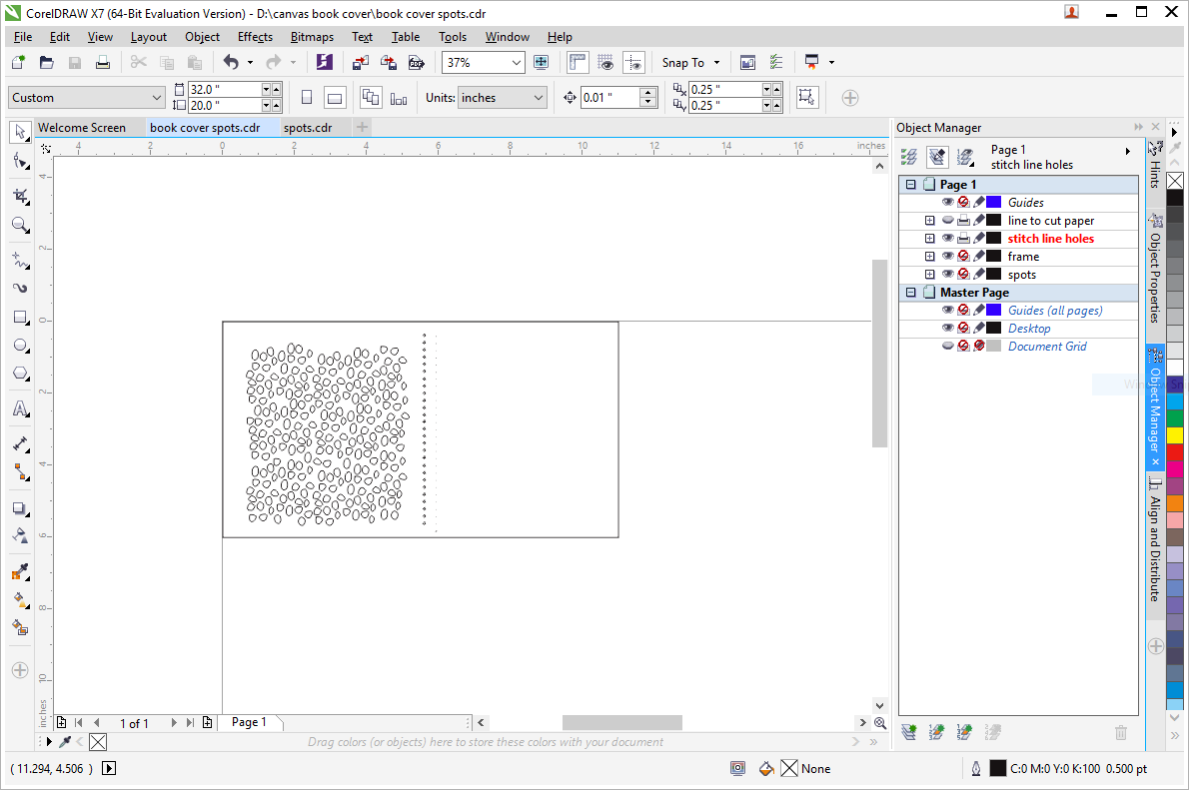Hide the spots layer
Viewport: 1189px width, 790px height.
pos(948,275)
